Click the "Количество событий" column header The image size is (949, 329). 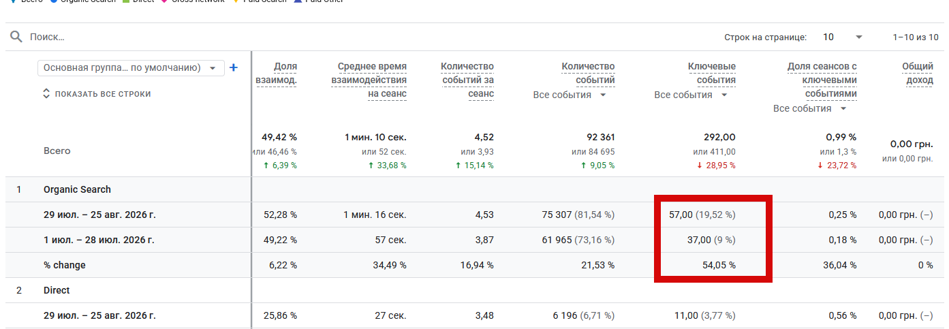[588, 73]
